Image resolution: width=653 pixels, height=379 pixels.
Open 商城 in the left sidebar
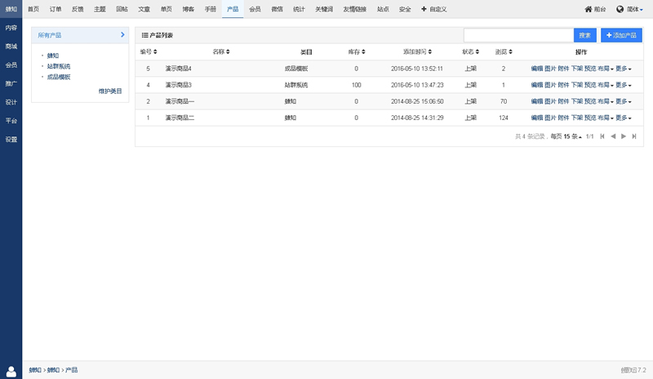point(11,47)
